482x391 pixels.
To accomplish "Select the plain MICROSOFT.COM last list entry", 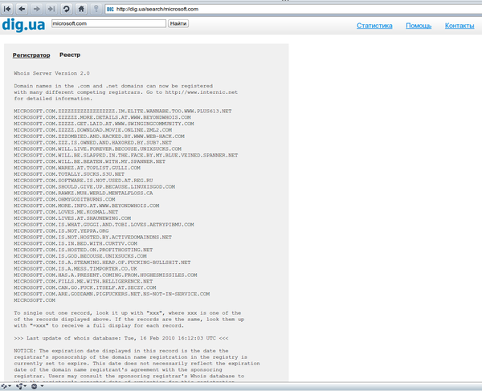I will [35, 300].
